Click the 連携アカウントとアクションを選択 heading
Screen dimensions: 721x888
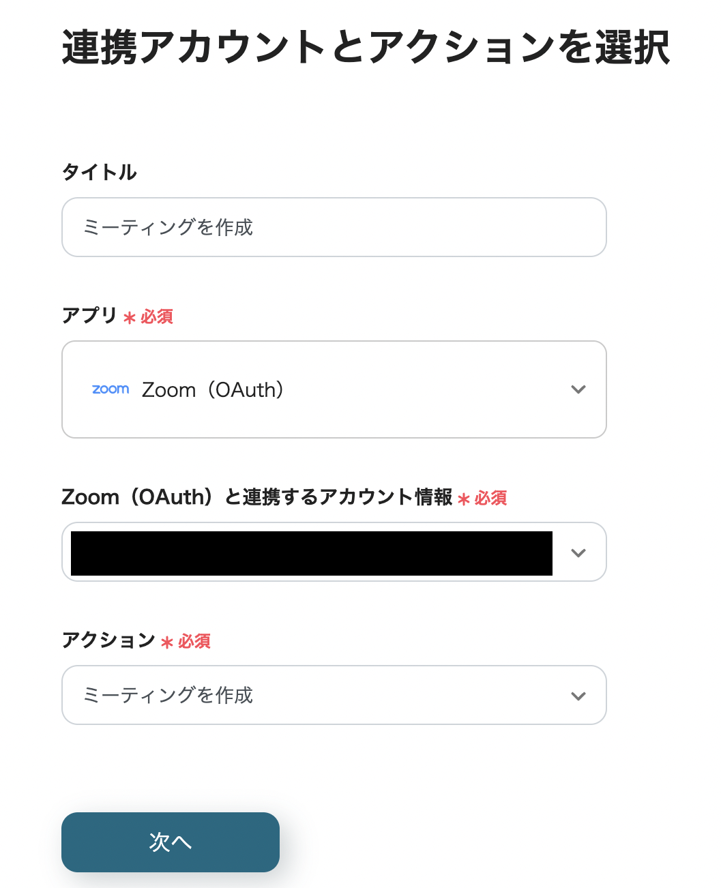(x=366, y=48)
